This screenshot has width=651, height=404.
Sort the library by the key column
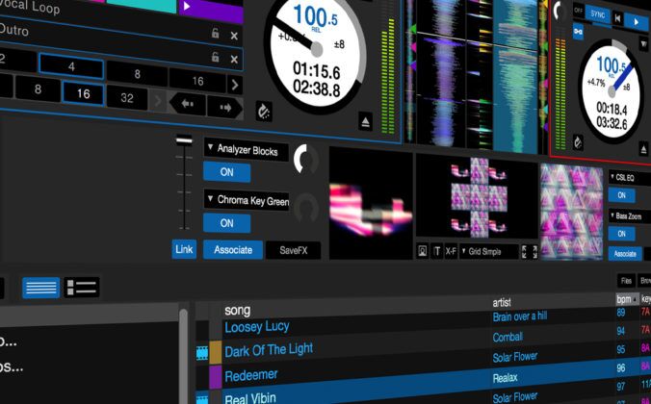tap(646, 298)
